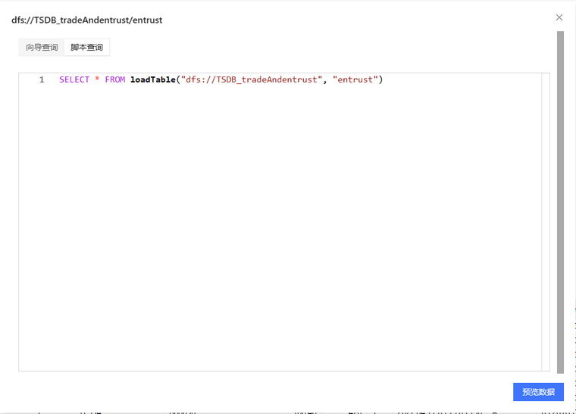This screenshot has width=576, height=414.
Task: Switch to the 向导查询 tab
Action: pos(42,48)
